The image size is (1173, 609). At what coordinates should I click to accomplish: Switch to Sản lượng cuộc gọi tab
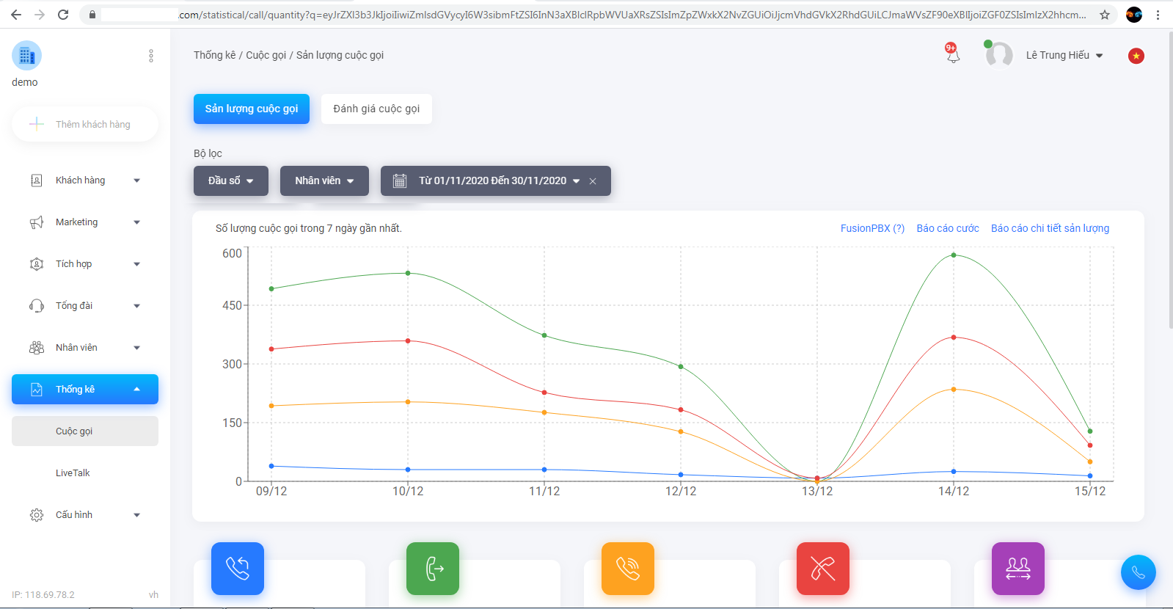(252, 109)
